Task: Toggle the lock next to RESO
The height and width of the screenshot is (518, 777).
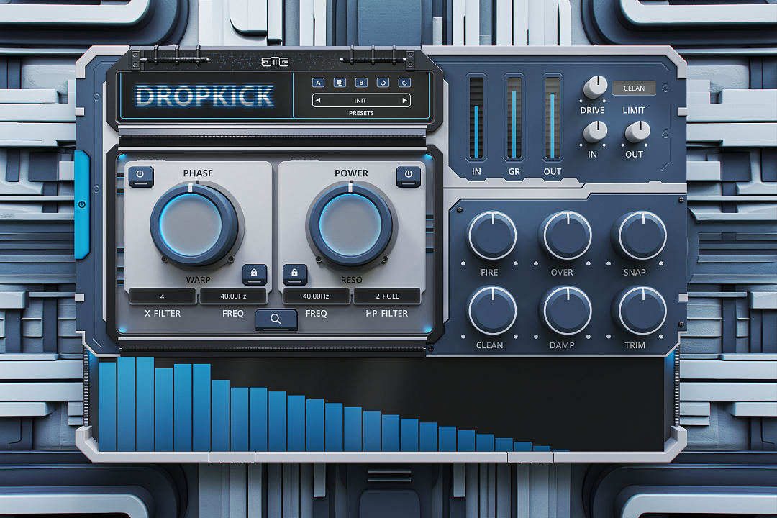Action: tap(295, 273)
